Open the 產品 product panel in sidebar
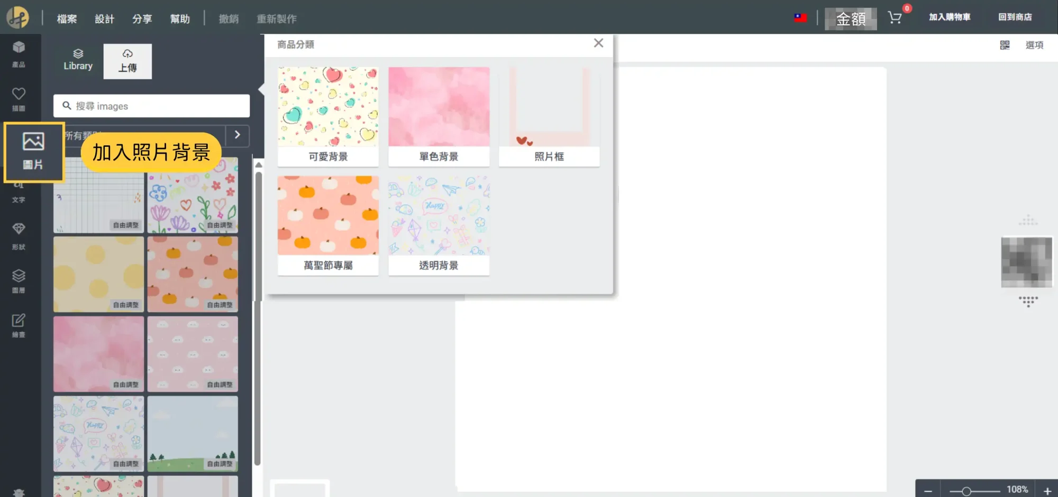This screenshot has width=1058, height=497. pyautogui.click(x=19, y=54)
